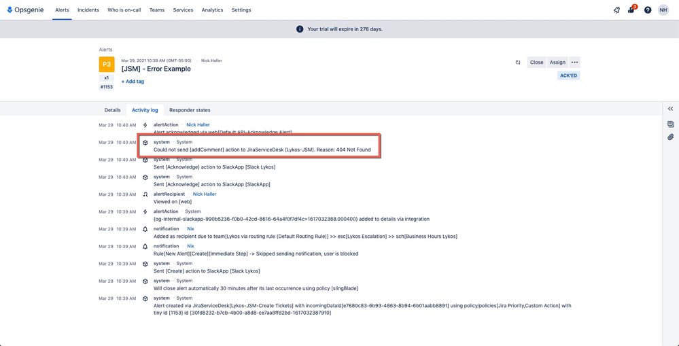Viewport: 679px width, 346px height.
Task: Click the trial will expire in 276 days text
Action: click(x=345, y=29)
